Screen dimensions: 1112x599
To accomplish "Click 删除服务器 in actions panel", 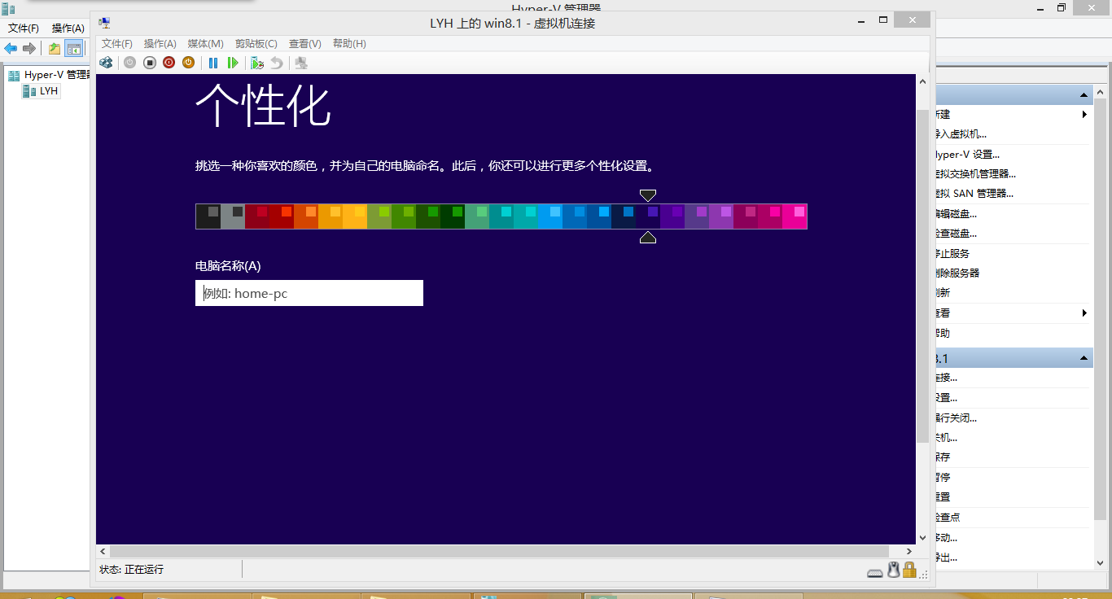I will coord(957,273).
